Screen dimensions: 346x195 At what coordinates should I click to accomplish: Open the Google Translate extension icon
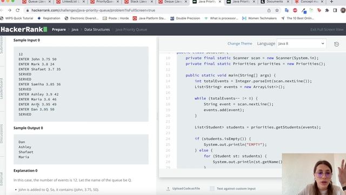point(287,10)
